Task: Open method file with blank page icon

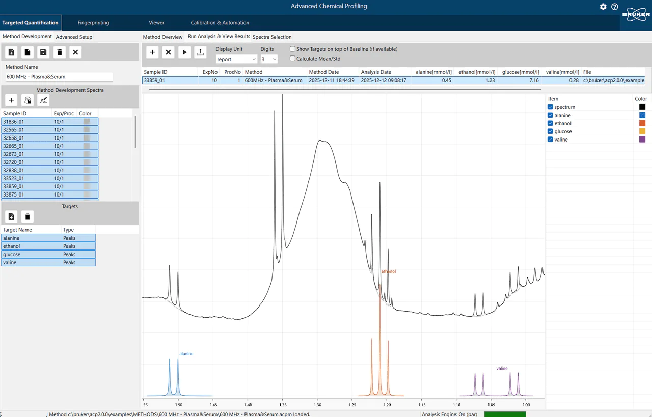Action: coord(28,52)
